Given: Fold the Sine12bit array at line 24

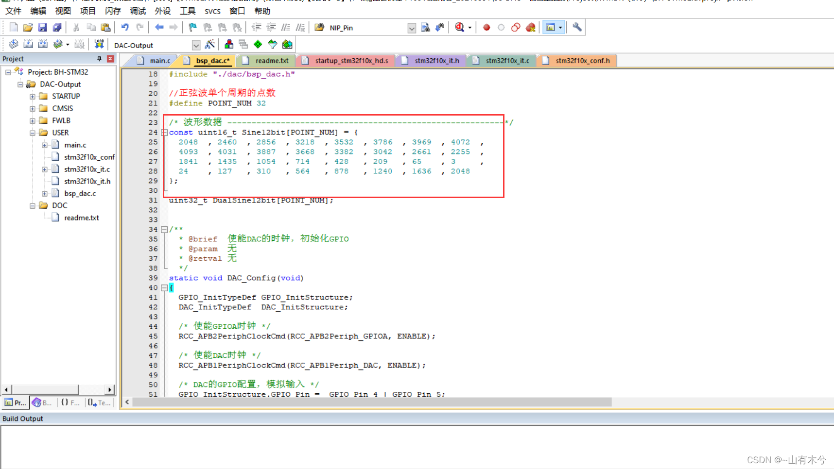Looking at the screenshot, I should (x=164, y=133).
